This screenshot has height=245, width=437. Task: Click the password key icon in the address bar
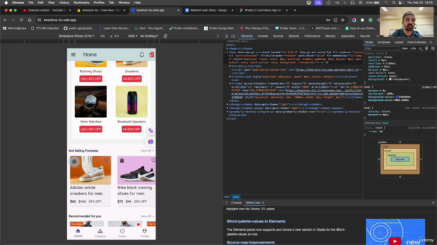(328, 20)
